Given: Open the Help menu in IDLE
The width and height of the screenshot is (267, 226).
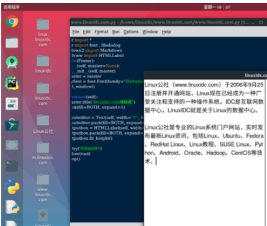Looking at the screenshot, I should point(166,32).
